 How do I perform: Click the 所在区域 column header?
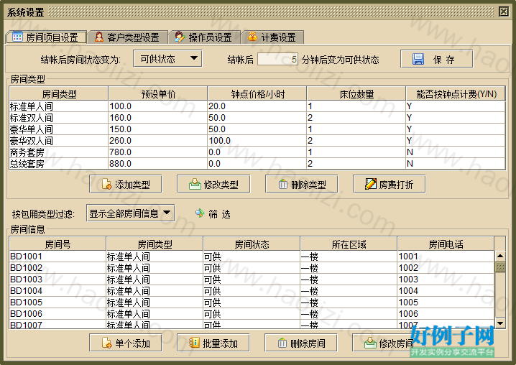coord(349,244)
